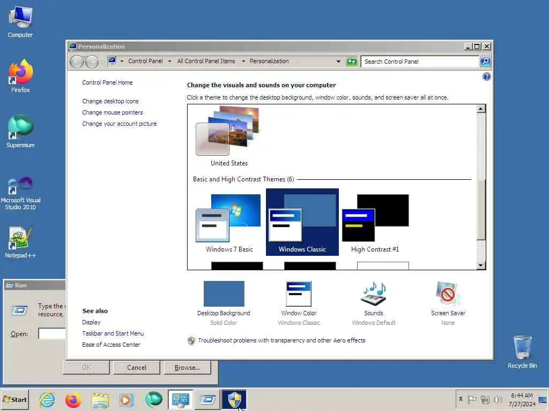Open Desktop Background solid color swatch
Image resolution: width=549 pixels, height=411 pixels.
coord(224,294)
